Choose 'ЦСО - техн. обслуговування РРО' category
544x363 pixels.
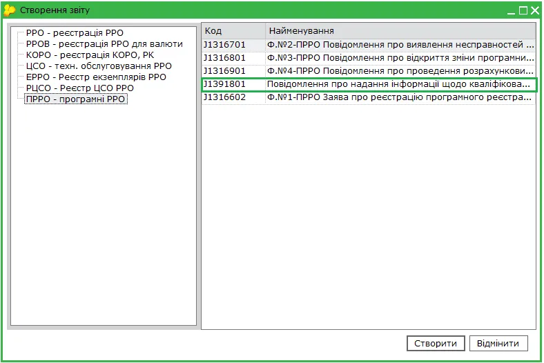click(x=99, y=66)
